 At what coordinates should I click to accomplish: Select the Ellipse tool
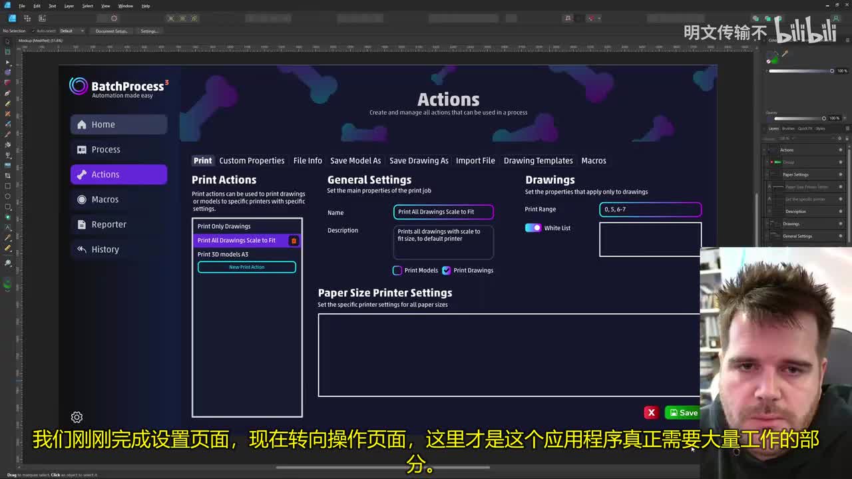7,196
